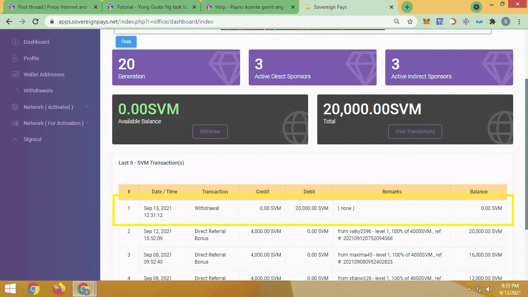This screenshot has width=528, height=297.
Task: Click the Withdrawals sidebar icon
Action: (17, 91)
